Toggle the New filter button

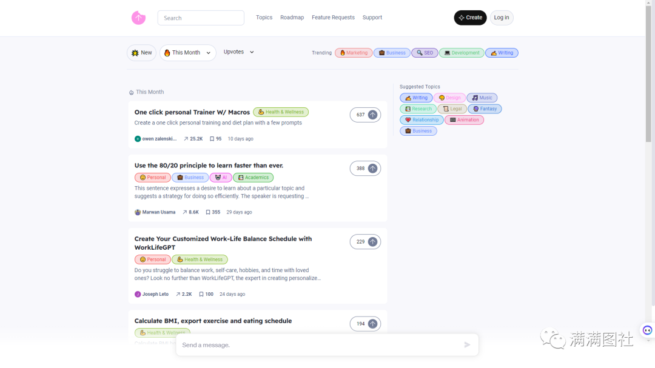point(141,53)
